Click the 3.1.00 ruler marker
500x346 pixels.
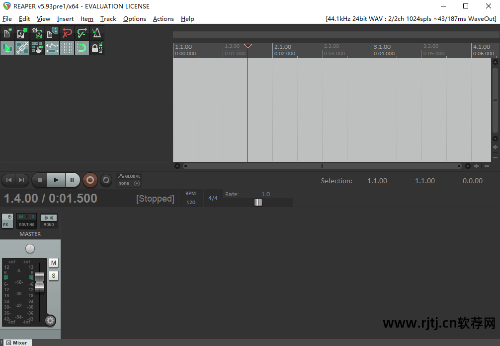click(382, 47)
